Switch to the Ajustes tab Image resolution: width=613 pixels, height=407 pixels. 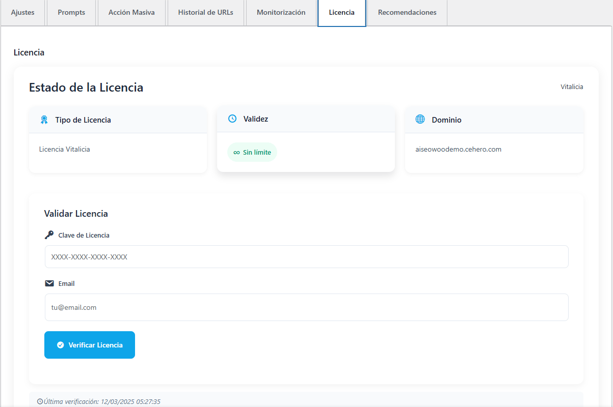22,12
